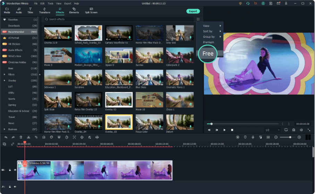
Task: Toggle the auto link icon beside ruler
Action: [12, 144]
